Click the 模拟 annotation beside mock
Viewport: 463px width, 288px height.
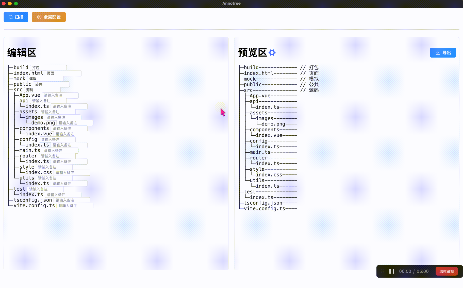(x=45, y=79)
